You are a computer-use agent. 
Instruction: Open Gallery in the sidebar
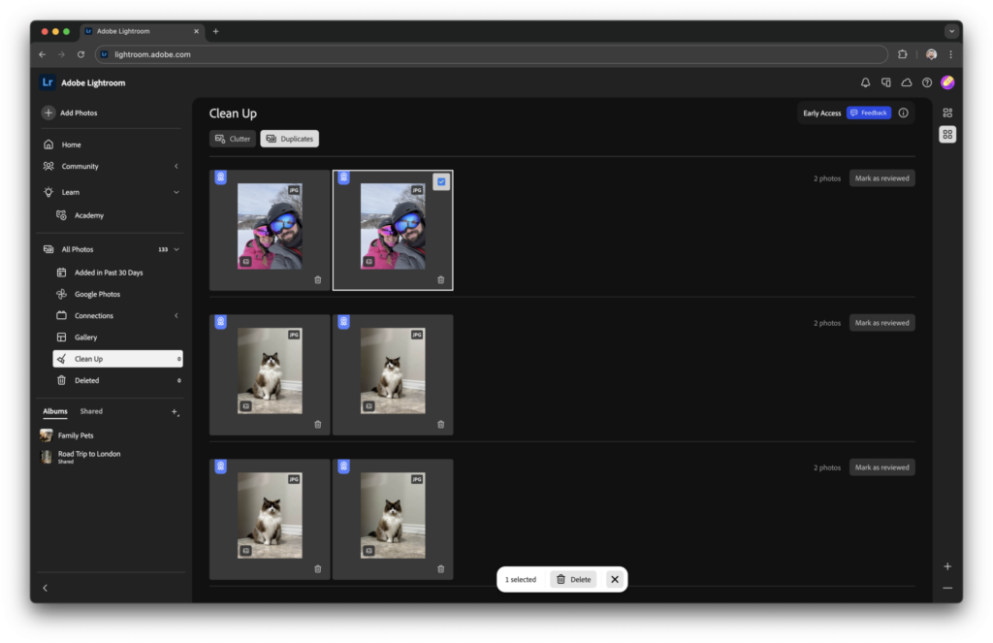pos(86,338)
